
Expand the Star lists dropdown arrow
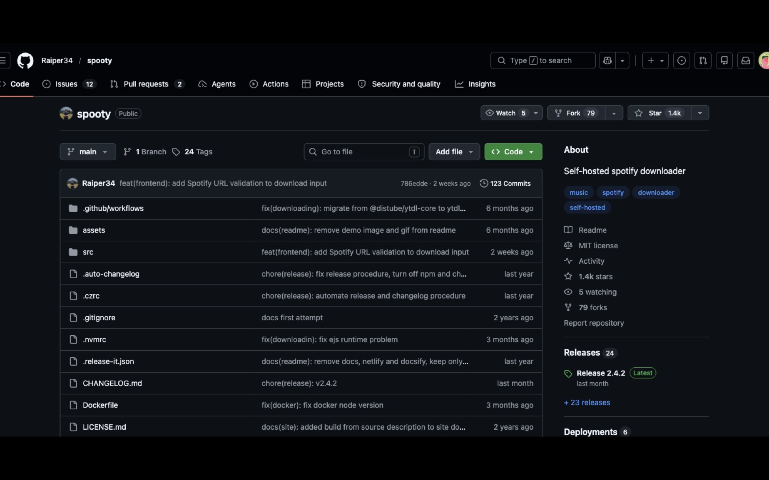click(700, 113)
